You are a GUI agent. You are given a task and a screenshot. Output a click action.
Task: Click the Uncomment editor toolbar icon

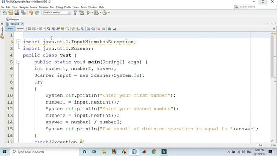[x=114, y=29]
